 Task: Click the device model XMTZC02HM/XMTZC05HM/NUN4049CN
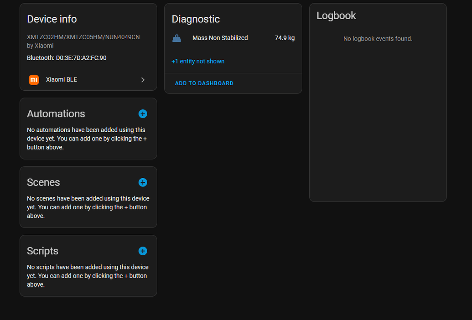click(83, 36)
